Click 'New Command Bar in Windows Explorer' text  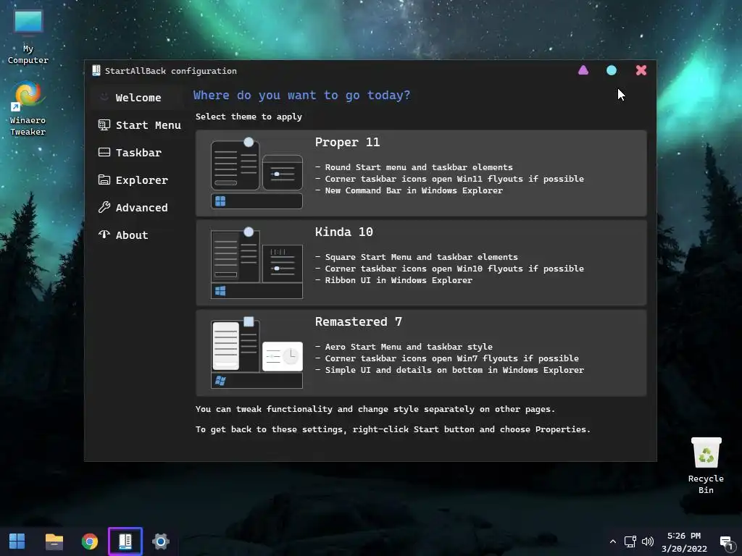coord(414,190)
